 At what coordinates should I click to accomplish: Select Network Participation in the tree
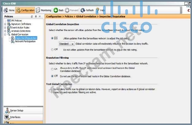tap(25, 41)
